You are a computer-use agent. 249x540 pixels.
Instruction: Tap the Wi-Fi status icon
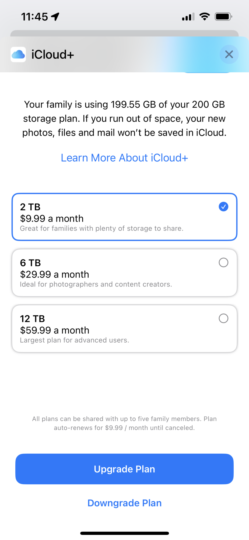click(205, 16)
